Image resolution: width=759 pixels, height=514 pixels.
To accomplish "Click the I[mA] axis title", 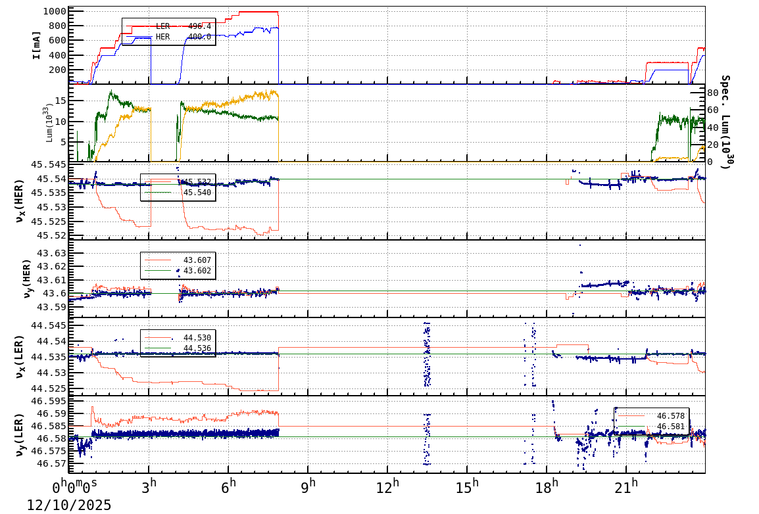I will tap(36, 45).
